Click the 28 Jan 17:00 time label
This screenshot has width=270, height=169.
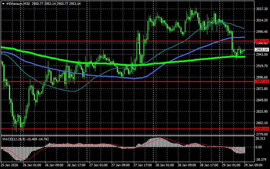tap(208, 165)
